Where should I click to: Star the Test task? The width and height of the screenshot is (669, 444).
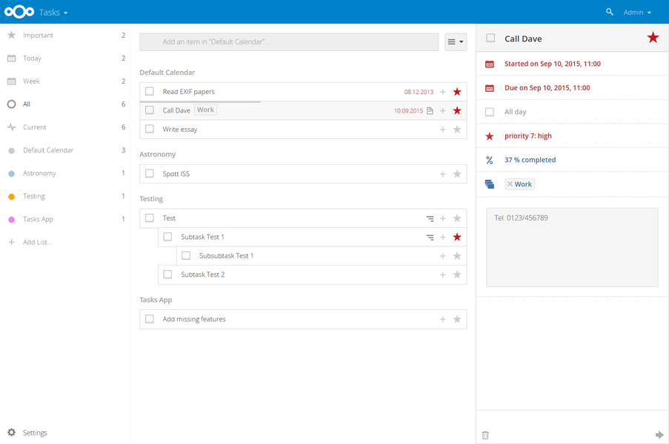click(x=457, y=218)
